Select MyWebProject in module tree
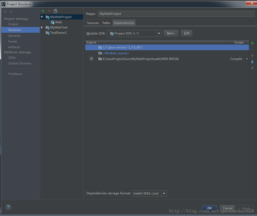 [61, 17]
